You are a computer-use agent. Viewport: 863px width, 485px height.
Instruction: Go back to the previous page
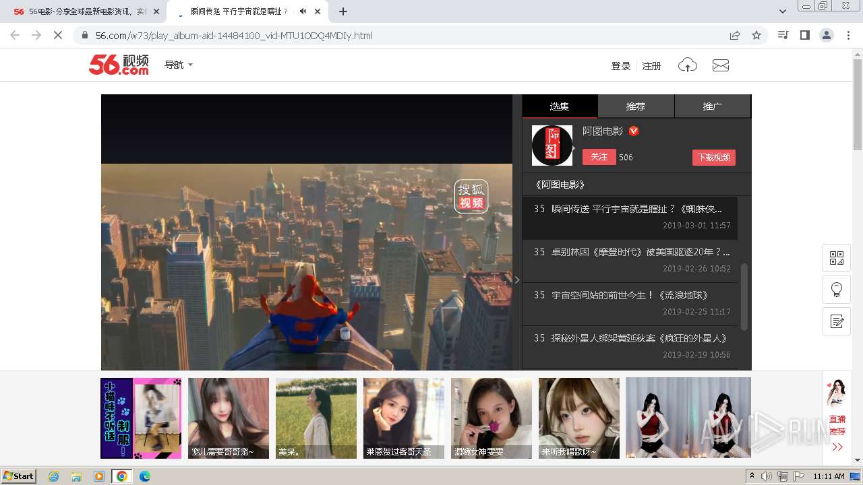point(15,35)
